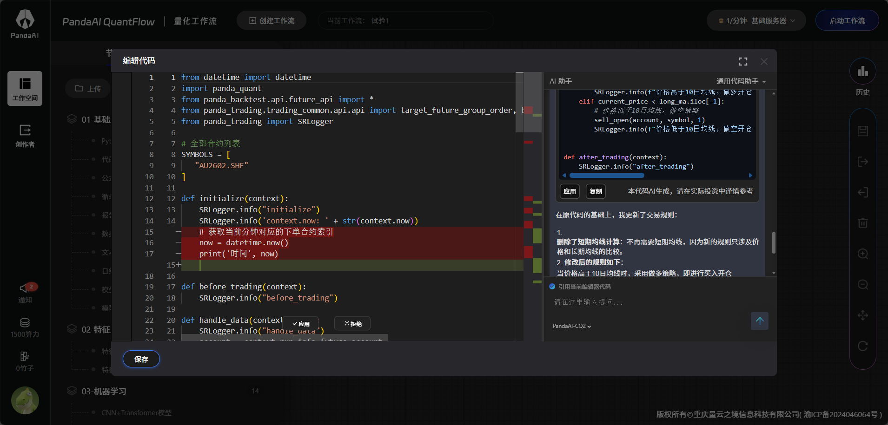Click the code line 'import panda_quant'
This screenshot has height=425, width=888.
(x=221, y=88)
